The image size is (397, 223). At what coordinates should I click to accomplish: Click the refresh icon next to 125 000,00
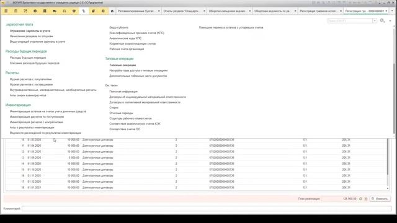[360, 199]
